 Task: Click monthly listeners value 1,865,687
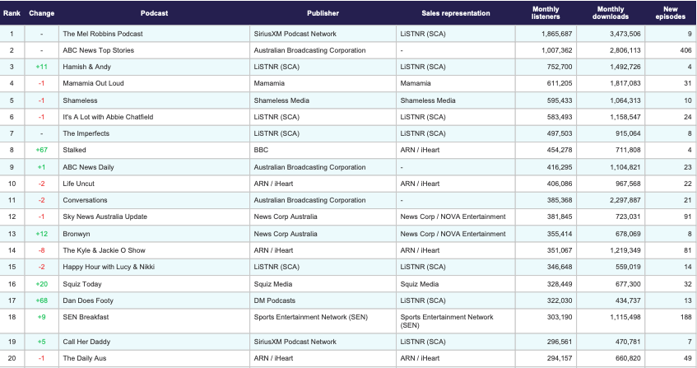click(x=556, y=34)
